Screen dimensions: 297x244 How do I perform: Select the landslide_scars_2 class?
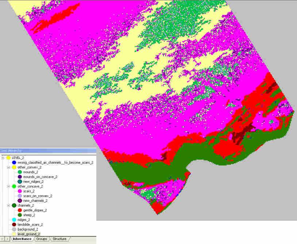(x=30, y=225)
